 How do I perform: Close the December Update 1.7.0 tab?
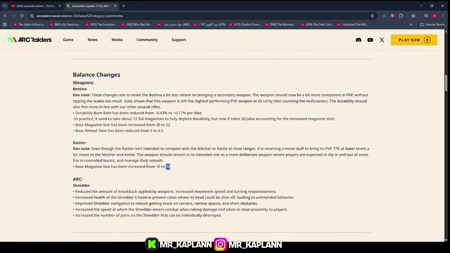click(115, 6)
